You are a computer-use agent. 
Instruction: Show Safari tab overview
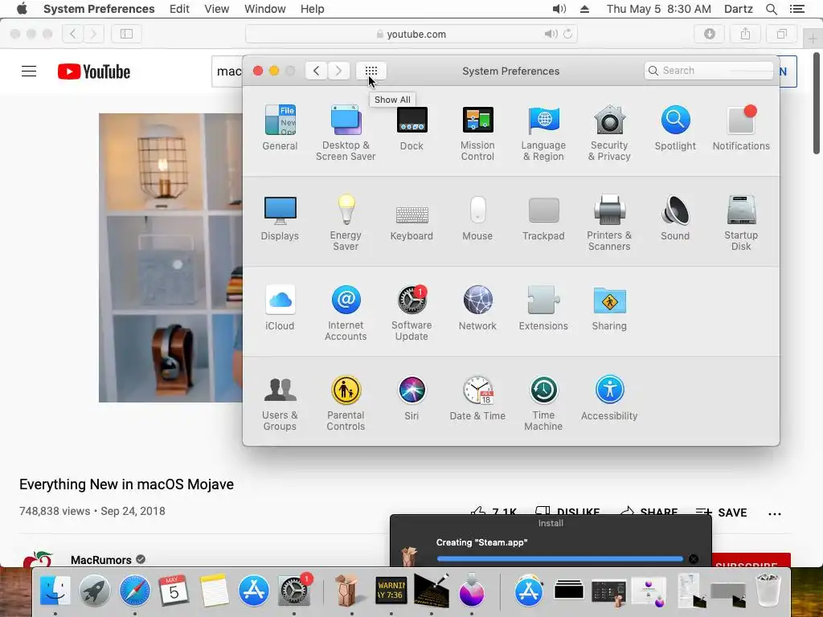click(x=781, y=34)
